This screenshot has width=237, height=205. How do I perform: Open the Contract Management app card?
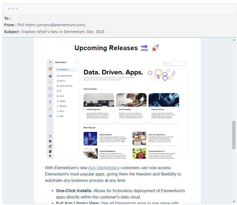[x=106, y=154]
